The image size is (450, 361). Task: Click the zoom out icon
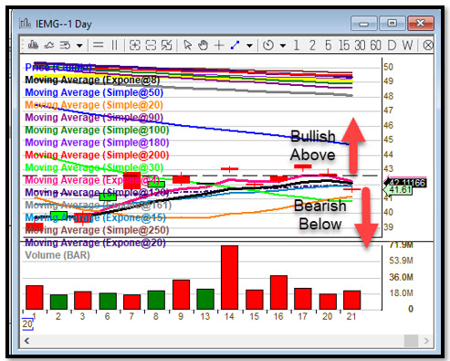click(151, 46)
